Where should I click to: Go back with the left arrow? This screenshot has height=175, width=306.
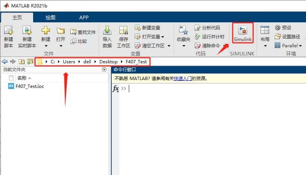click(x=5, y=62)
